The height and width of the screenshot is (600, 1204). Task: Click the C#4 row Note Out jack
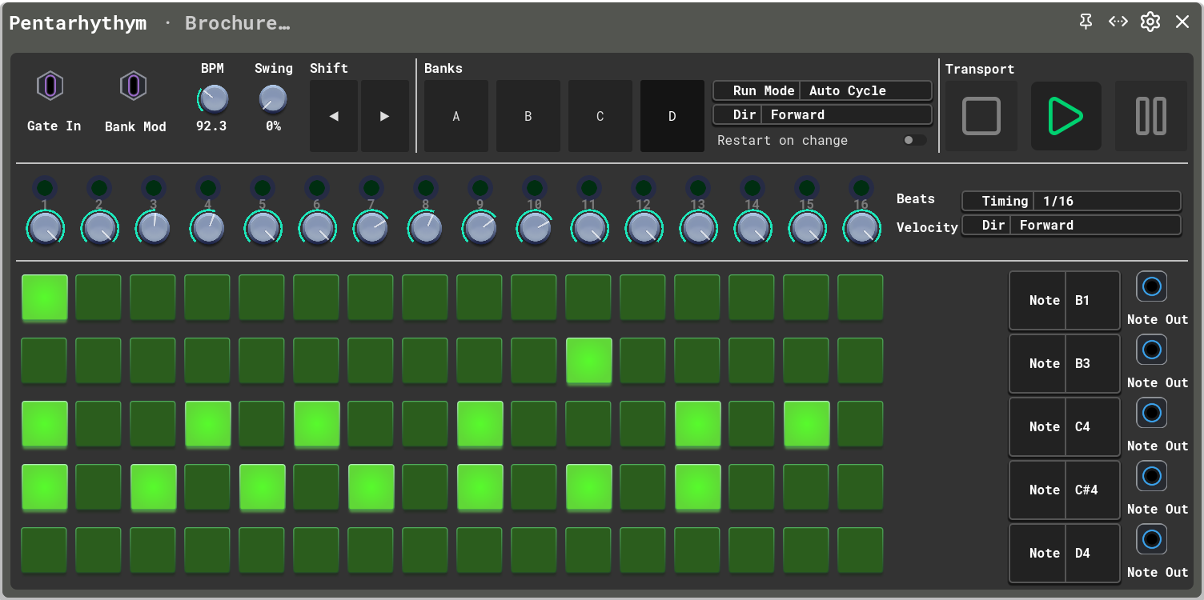pos(1151,476)
